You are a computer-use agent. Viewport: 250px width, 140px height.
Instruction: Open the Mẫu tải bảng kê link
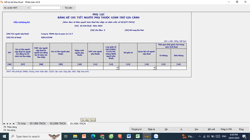(x=22, y=22)
